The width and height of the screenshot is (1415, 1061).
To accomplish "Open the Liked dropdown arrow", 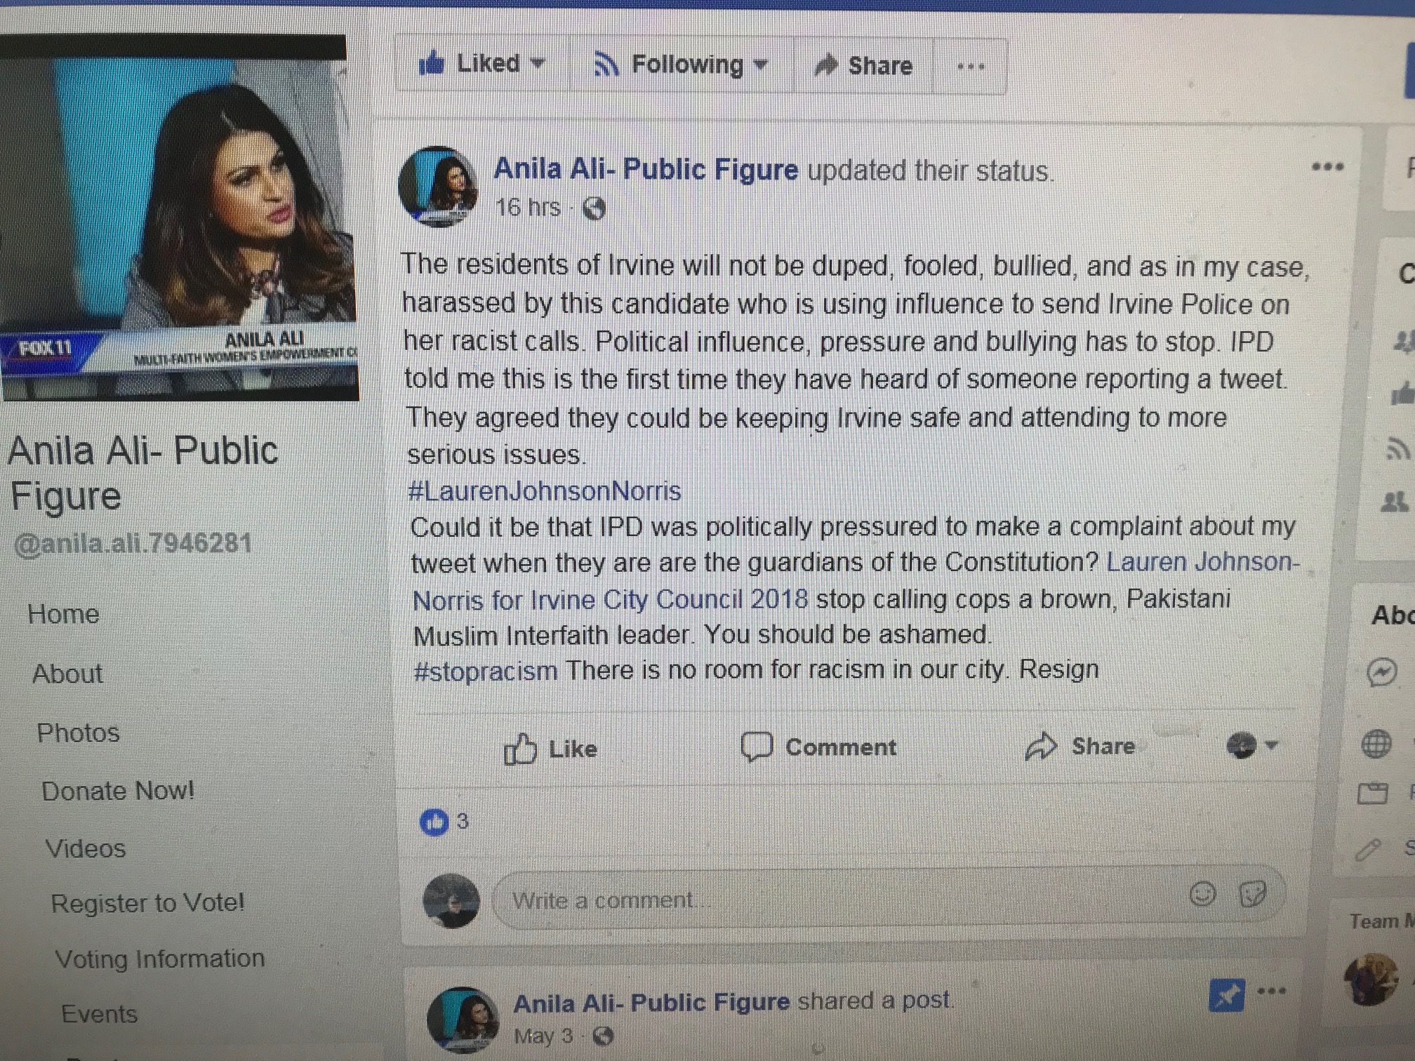I will pos(538,63).
